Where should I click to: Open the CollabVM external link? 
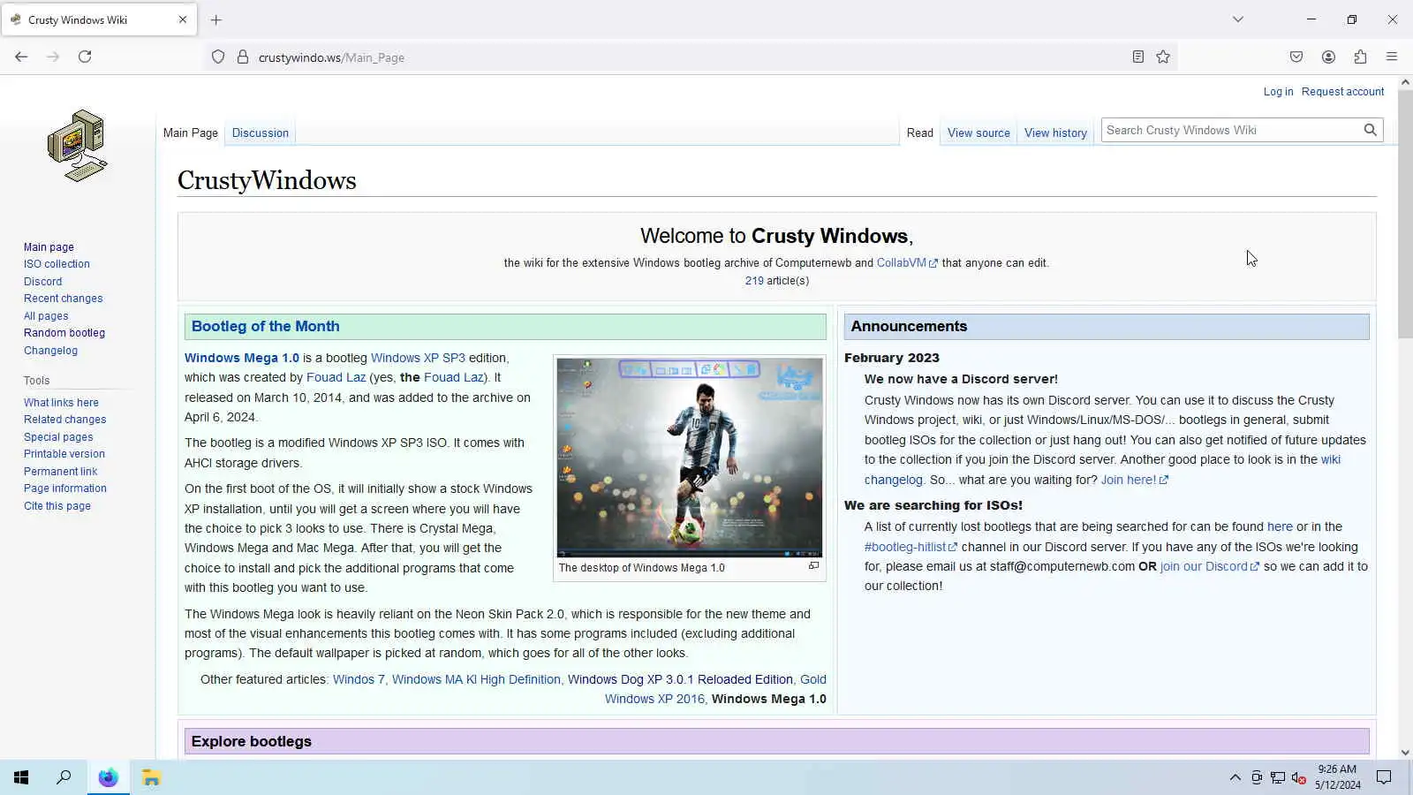907,262
